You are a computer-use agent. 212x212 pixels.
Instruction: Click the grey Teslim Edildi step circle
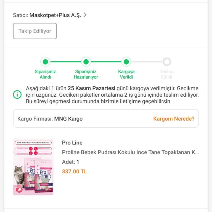click(x=167, y=62)
